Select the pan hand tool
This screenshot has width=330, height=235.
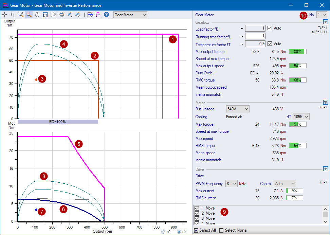point(37,15)
